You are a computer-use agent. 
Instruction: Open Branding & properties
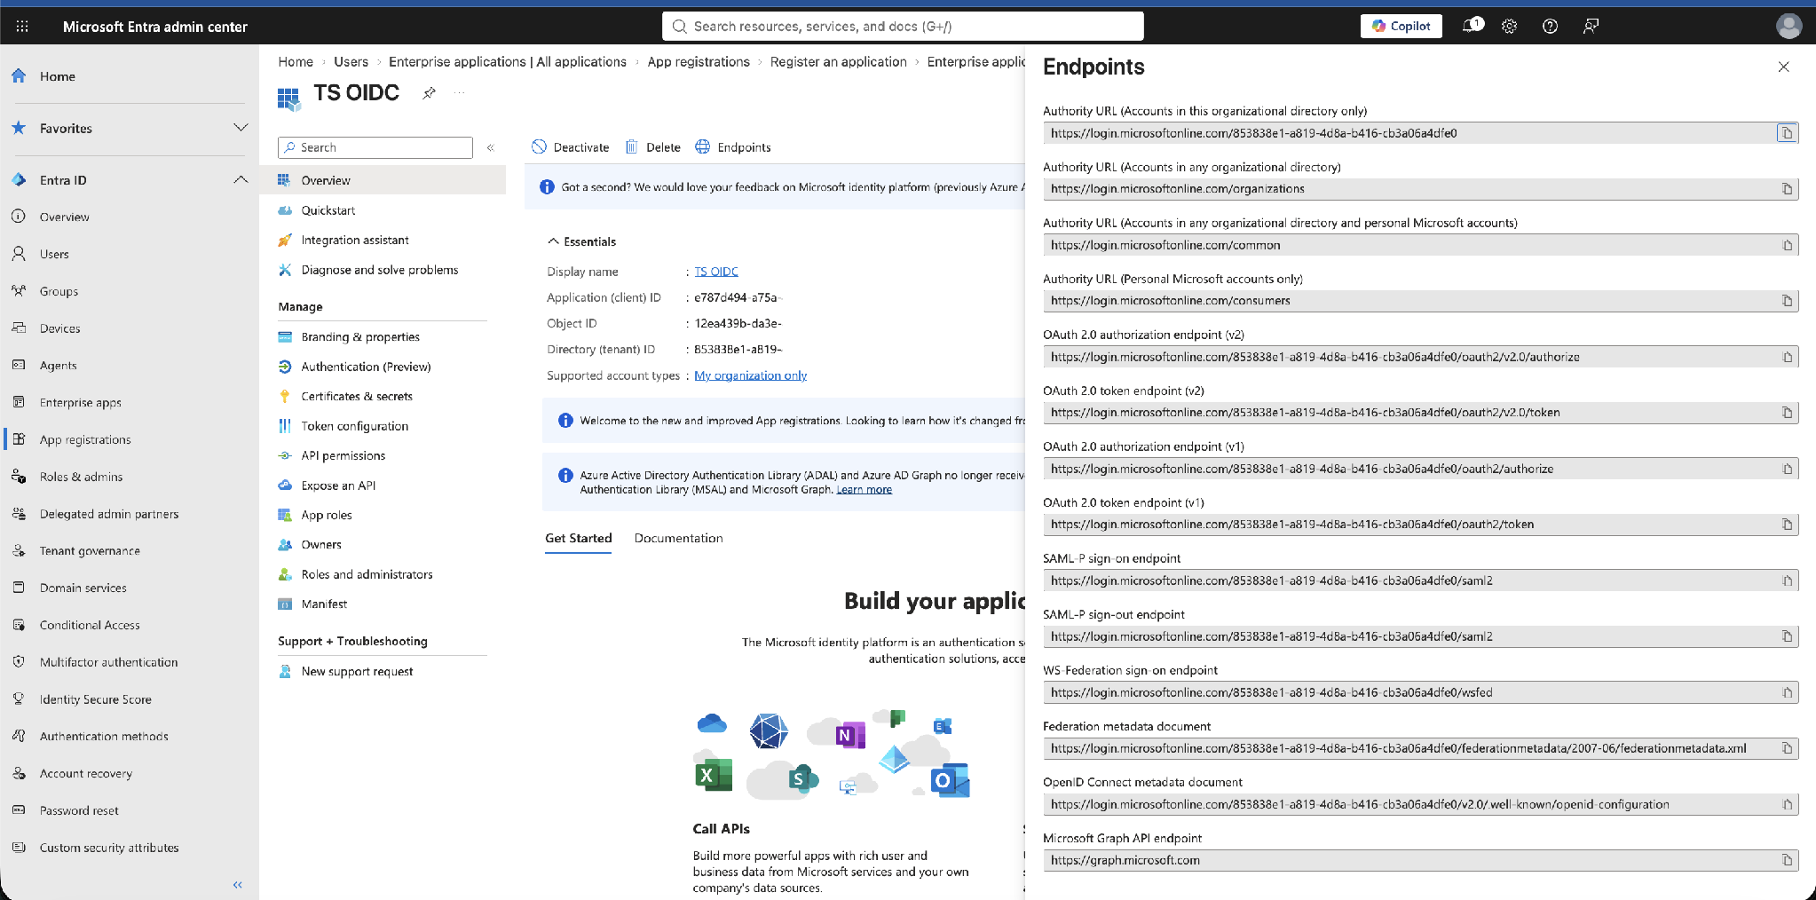pyautogui.click(x=360, y=336)
